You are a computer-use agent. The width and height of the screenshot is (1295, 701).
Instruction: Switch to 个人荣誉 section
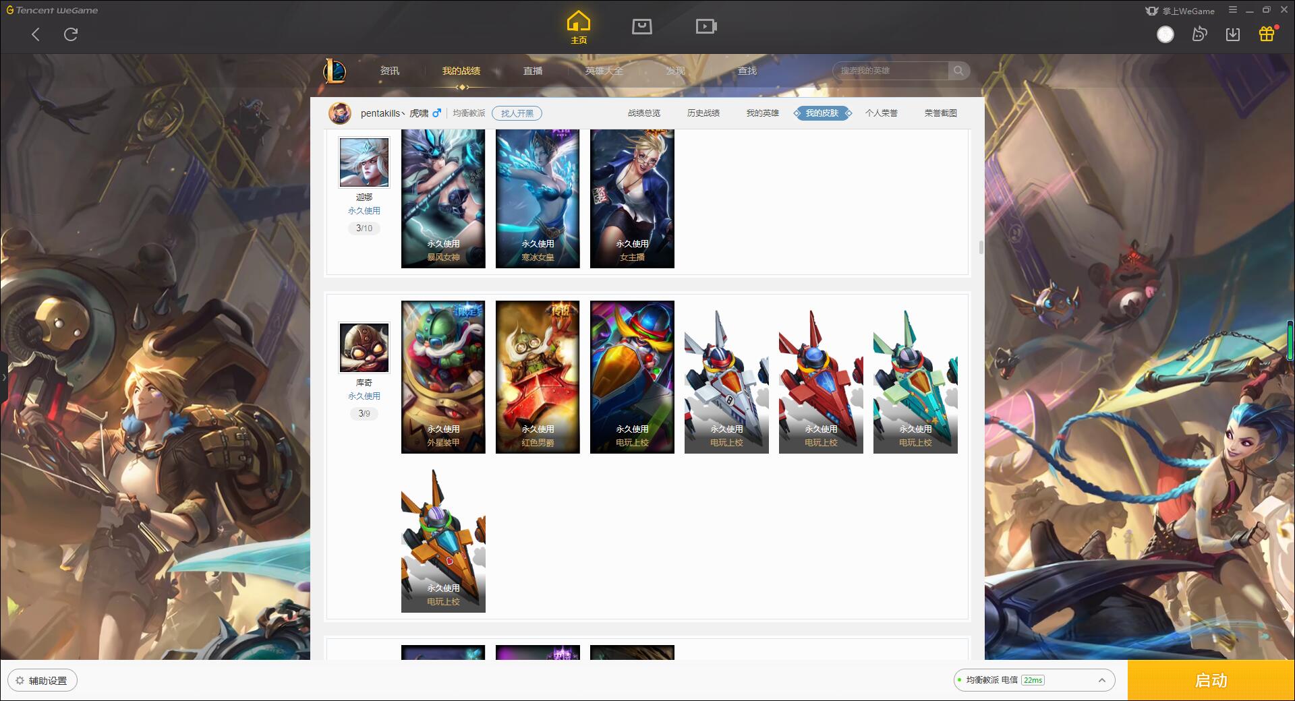point(882,113)
